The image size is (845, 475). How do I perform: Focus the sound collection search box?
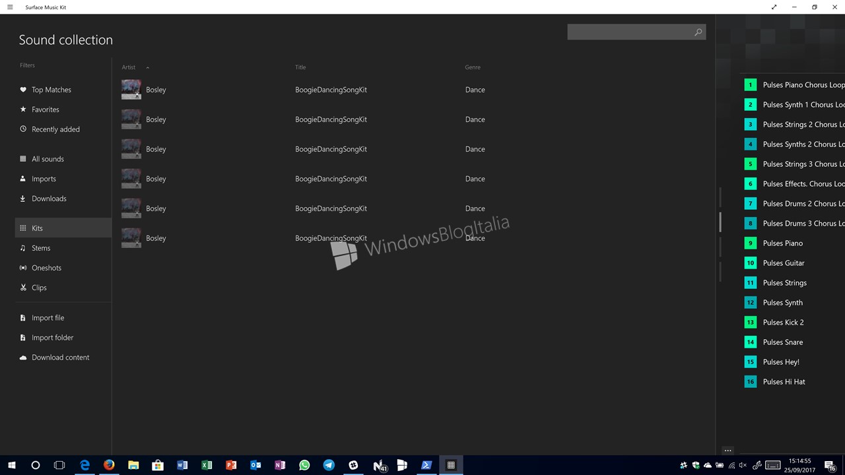(x=636, y=32)
